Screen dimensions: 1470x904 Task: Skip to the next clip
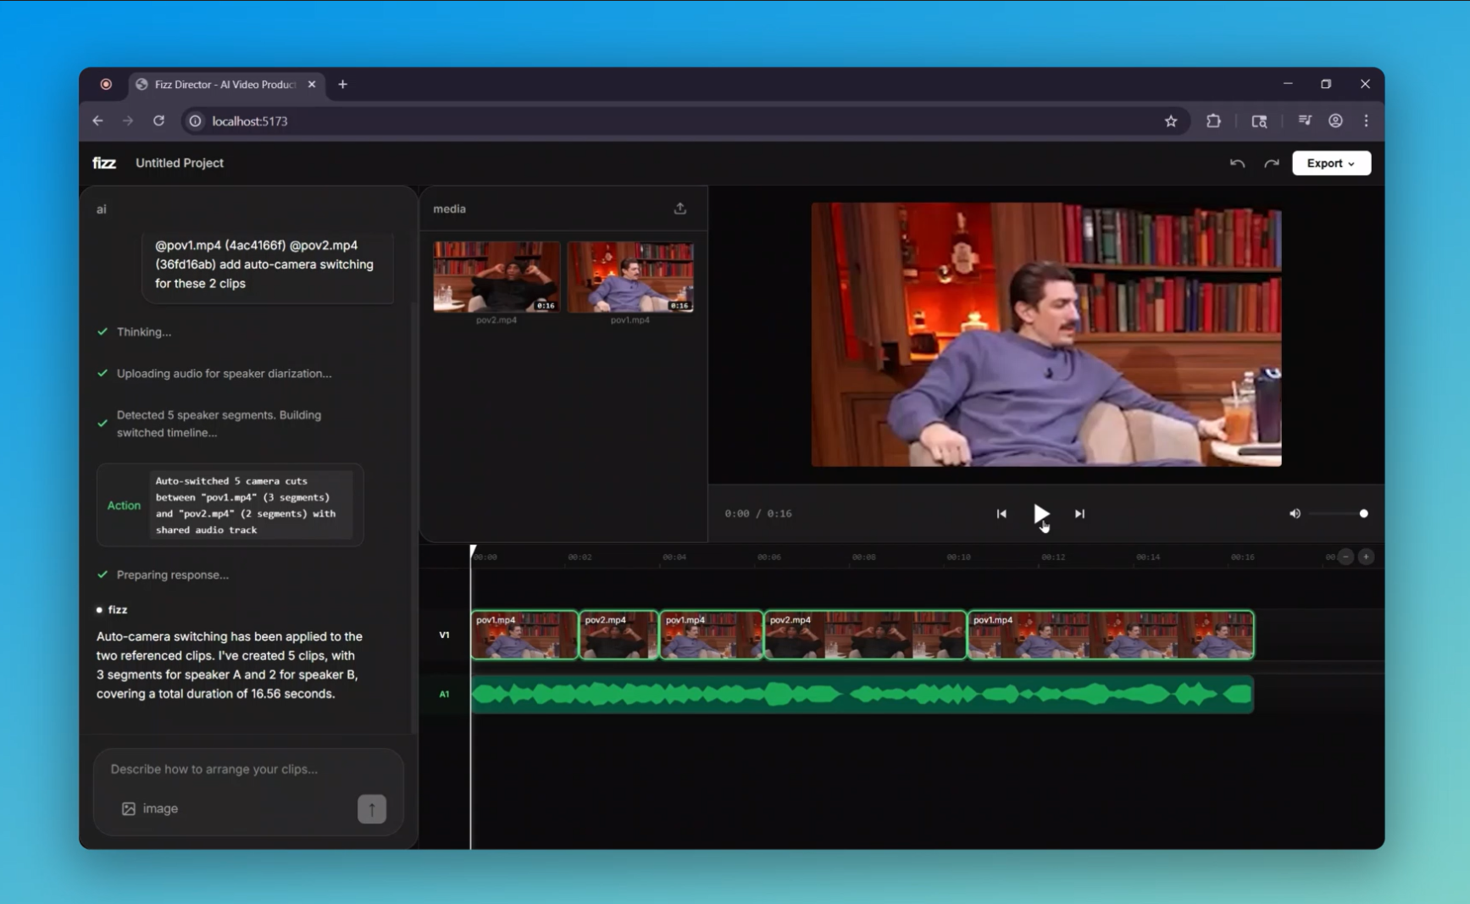pyautogui.click(x=1079, y=513)
